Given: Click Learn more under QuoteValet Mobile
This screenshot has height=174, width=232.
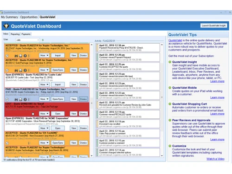Looking at the screenshot, I should [217, 97].
